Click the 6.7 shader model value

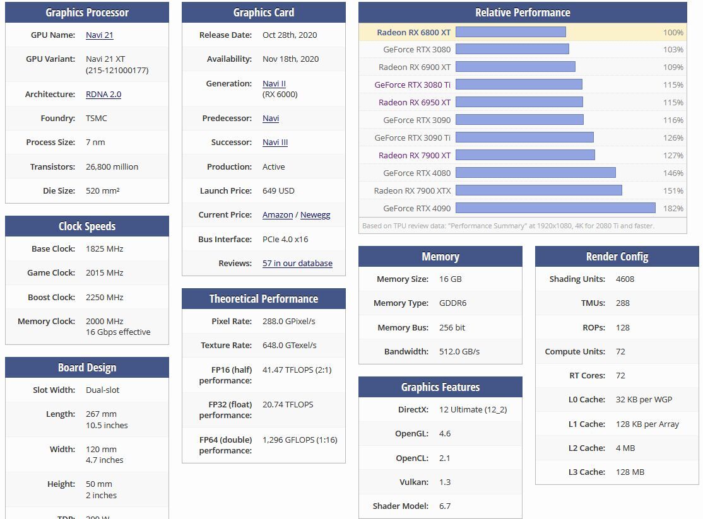pos(445,506)
